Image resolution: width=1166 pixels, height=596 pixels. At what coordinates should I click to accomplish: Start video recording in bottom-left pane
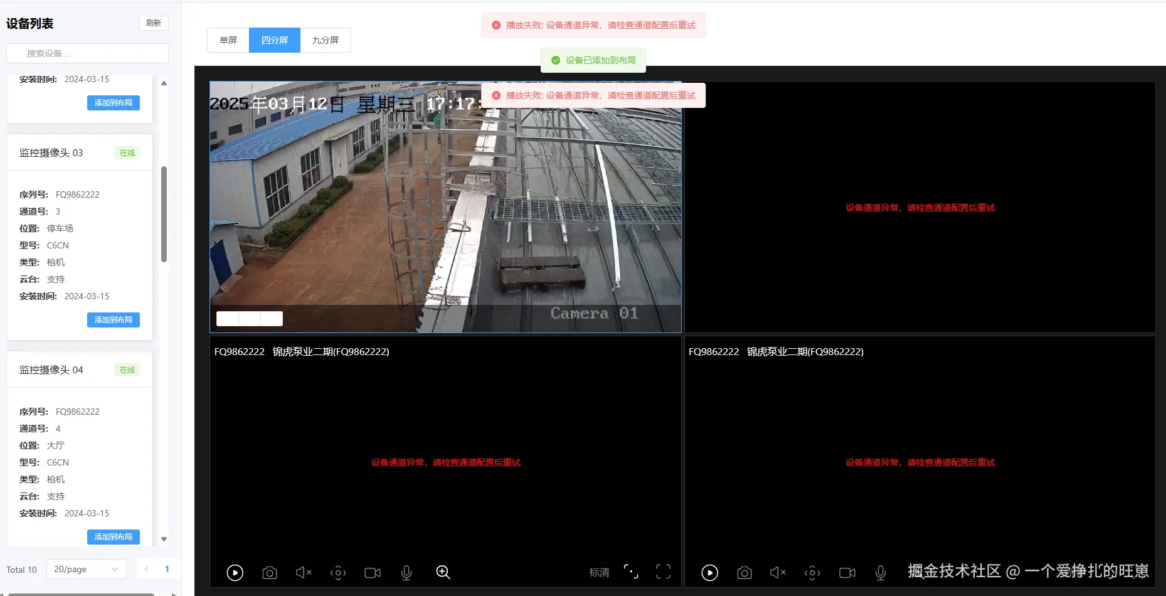pos(373,572)
